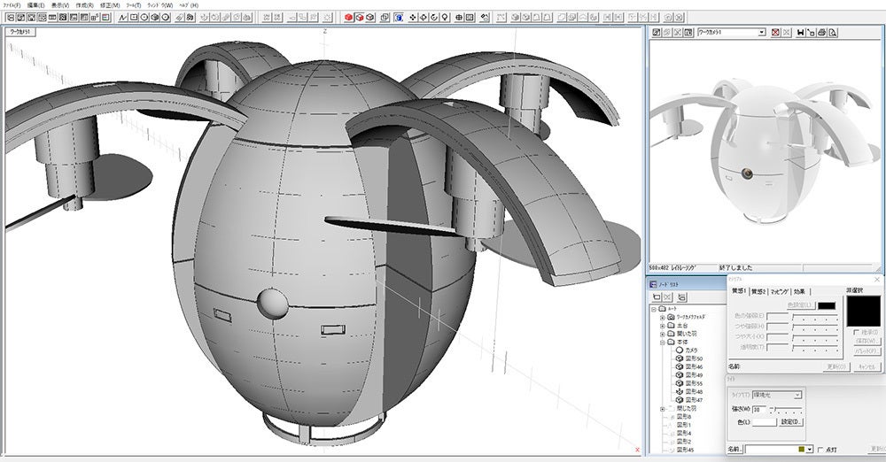The image size is (886, 462).
Task: Switch to the マッピング tab
Action: 777,291
